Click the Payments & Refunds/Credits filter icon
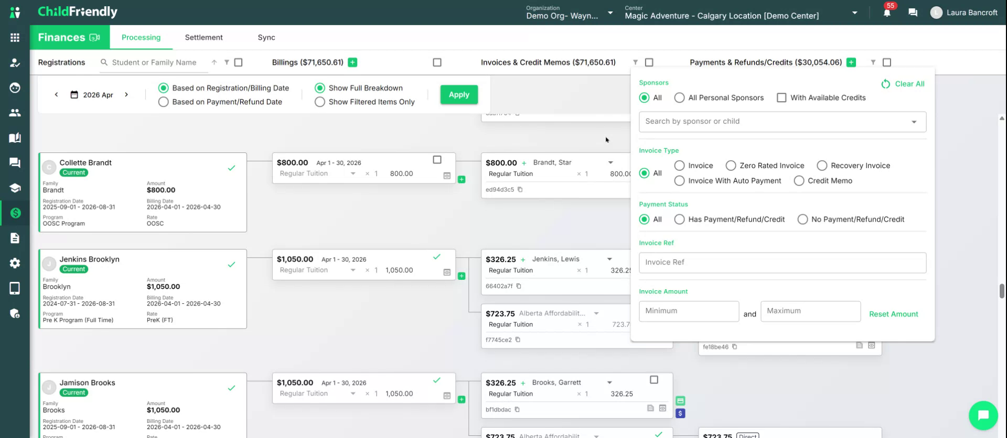This screenshot has width=1007, height=438. point(873,62)
